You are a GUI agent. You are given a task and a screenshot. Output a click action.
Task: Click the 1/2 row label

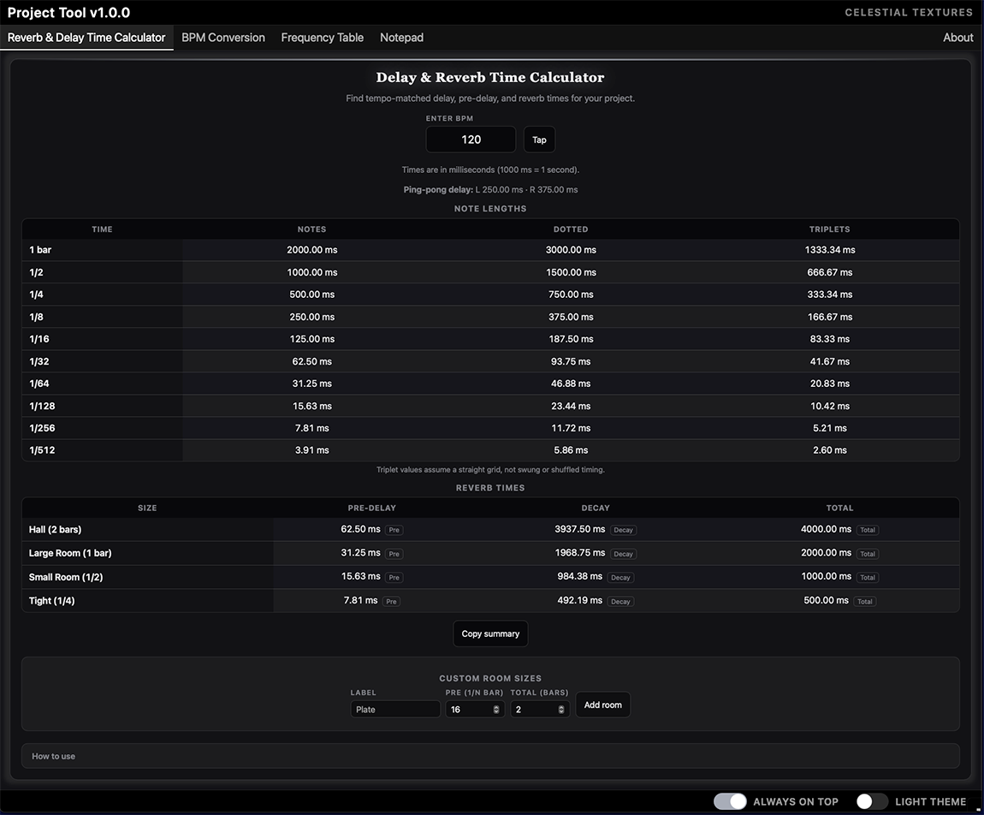37,272
